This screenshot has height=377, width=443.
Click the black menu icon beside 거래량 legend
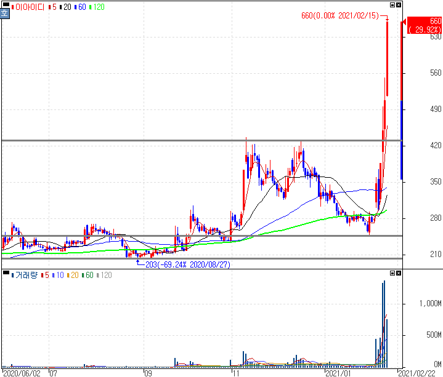(x=6, y=272)
